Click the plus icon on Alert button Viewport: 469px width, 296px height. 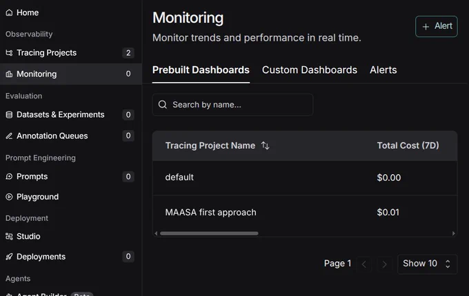click(x=426, y=27)
